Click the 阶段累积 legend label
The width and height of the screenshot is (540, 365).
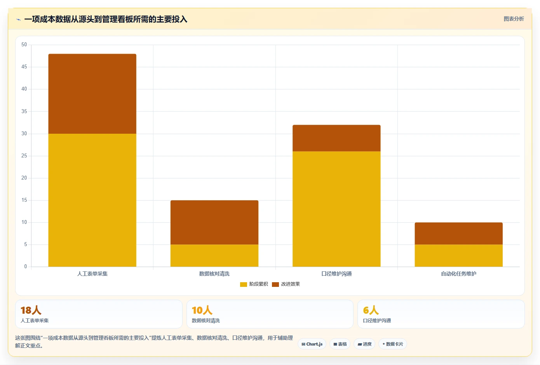click(x=259, y=284)
